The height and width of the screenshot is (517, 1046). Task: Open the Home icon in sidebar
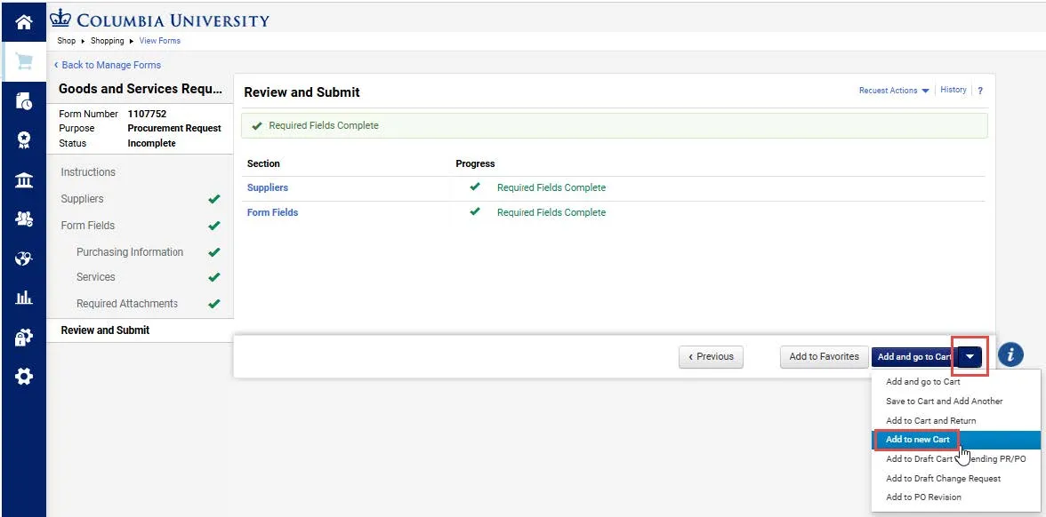coord(23,22)
